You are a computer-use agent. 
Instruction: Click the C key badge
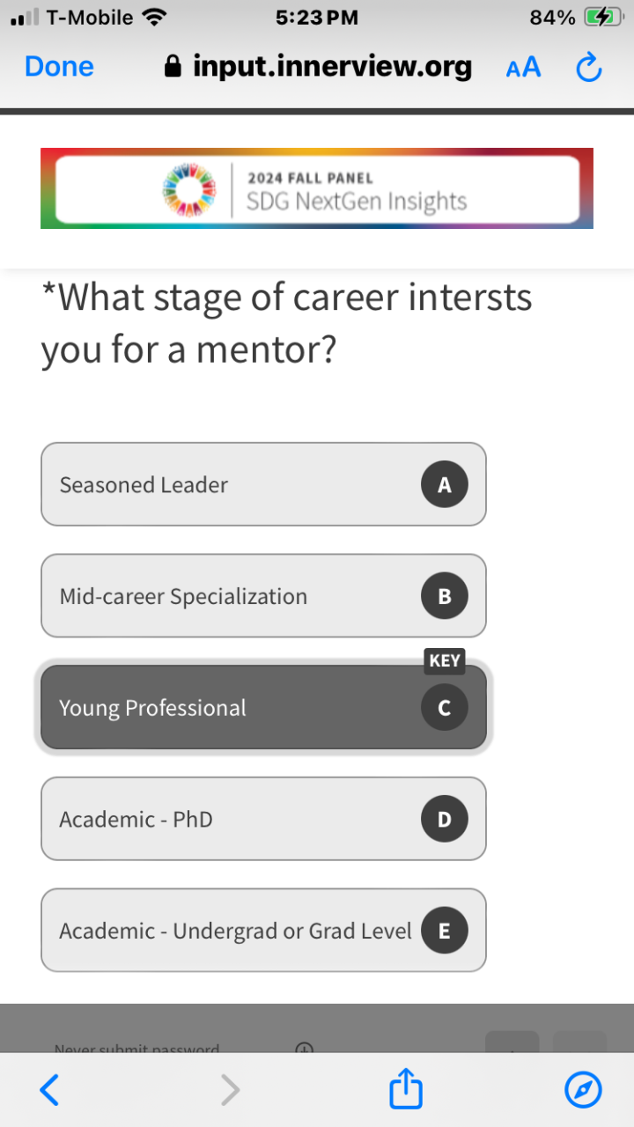tap(445, 708)
